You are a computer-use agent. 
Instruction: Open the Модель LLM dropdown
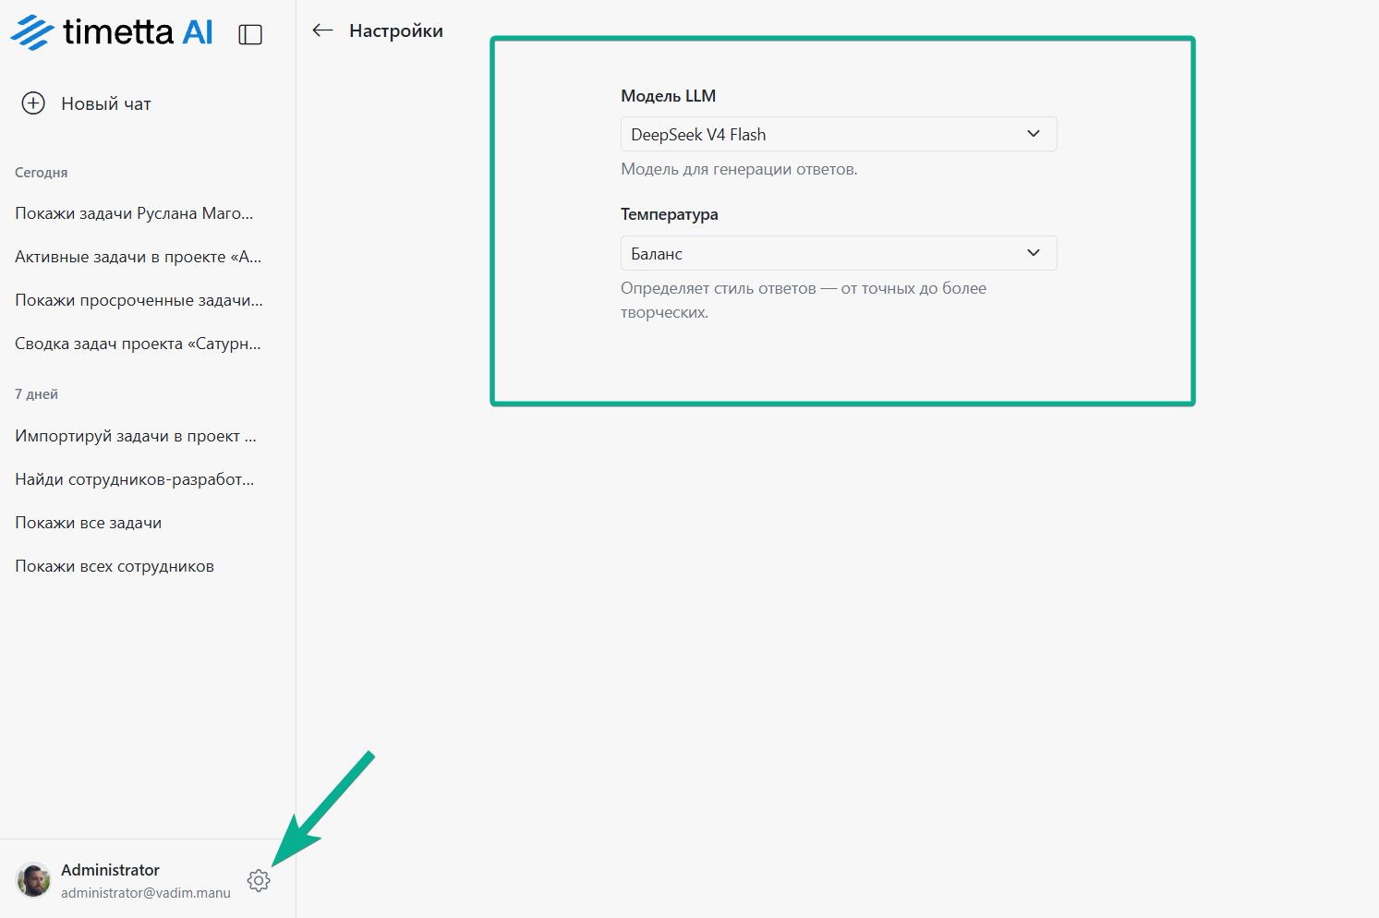pyautogui.click(x=839, y=134)
